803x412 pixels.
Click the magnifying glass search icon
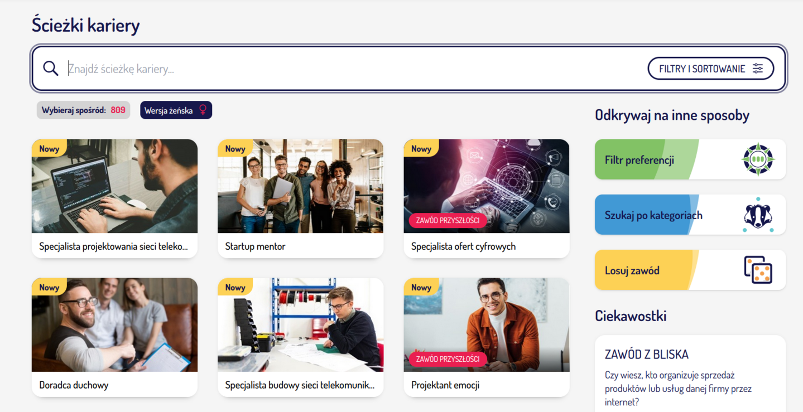coord(51,69)
